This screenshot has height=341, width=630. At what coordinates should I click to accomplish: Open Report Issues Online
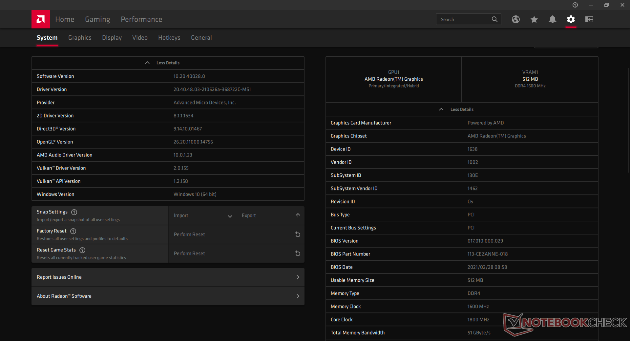click(168, 277)
